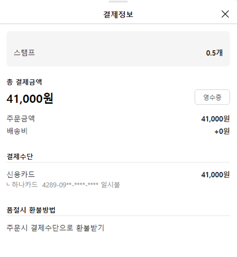The width and height of the screenshot is (237, 257).
Task: Click the 신용카드 payment method label
Action: coord(21,174)
